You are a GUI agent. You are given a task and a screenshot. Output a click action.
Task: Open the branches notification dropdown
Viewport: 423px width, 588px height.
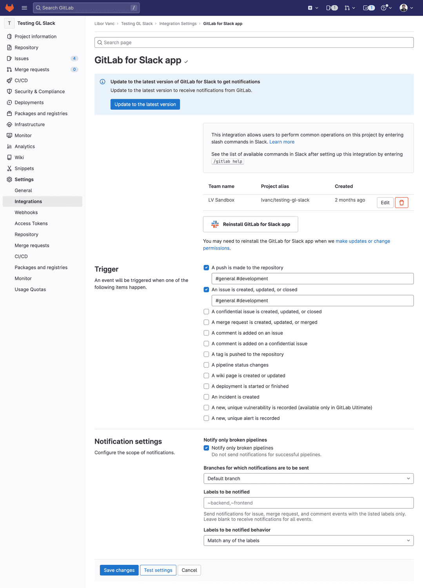pyautogui.click(x=308, y=478)
